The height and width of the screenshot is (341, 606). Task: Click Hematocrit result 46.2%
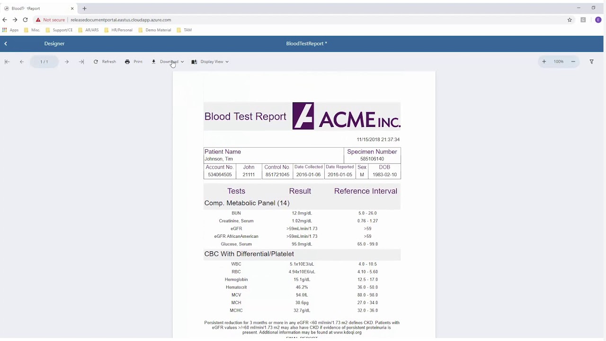[302, 287]
